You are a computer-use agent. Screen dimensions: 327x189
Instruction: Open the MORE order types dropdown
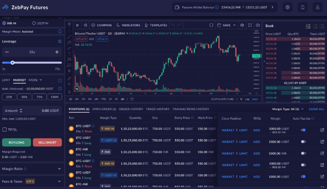click(35, 80)
